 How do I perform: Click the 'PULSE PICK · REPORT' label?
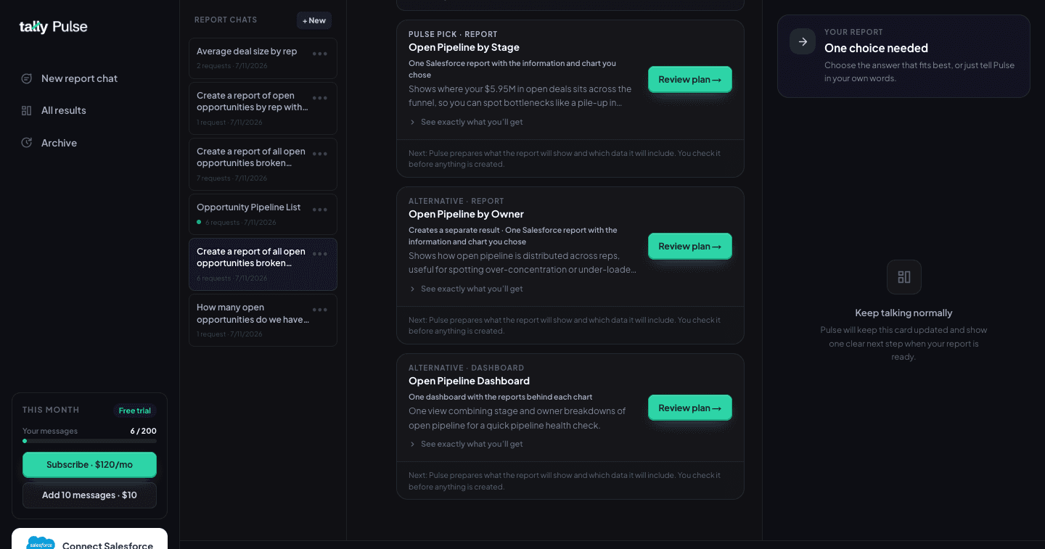pos(453,34)
